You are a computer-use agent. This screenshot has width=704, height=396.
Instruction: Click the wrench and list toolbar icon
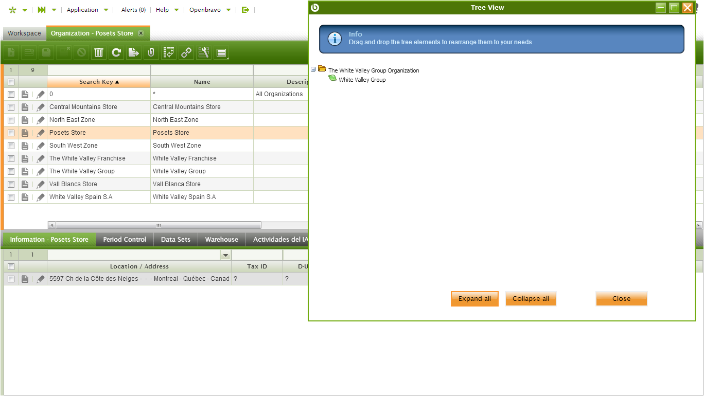204,52
